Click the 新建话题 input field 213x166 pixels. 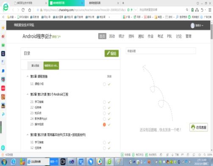[161, 51]
